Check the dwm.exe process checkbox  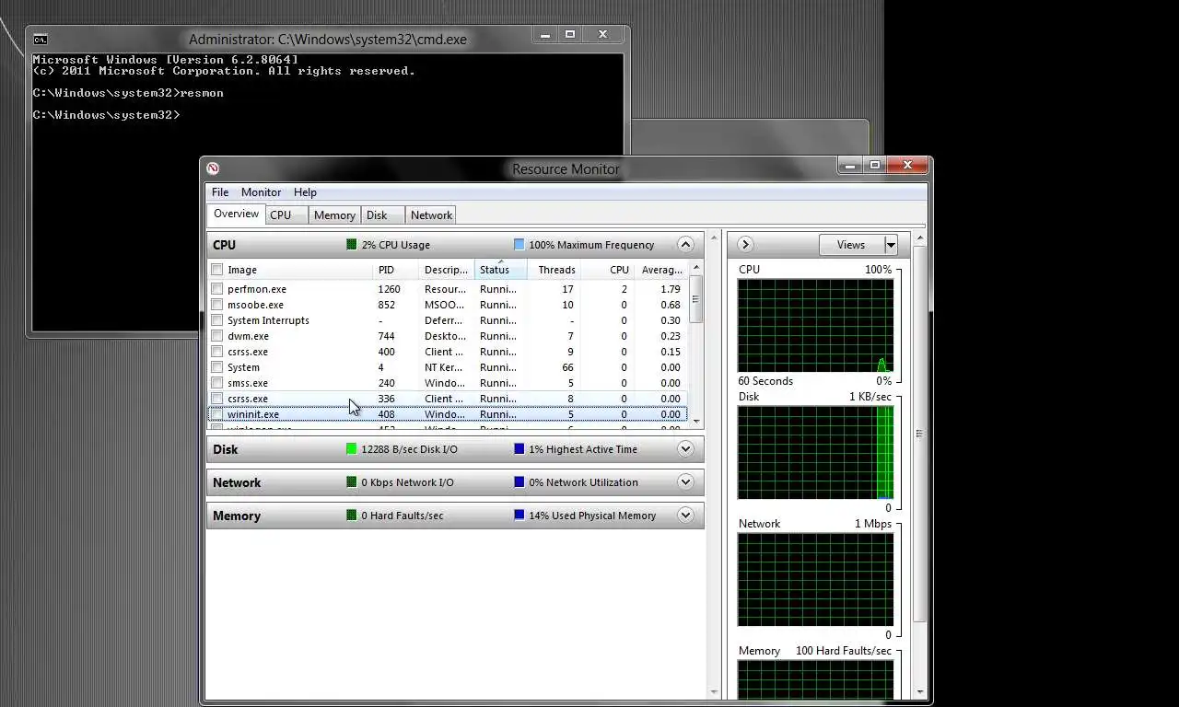[x=217, y=336]
